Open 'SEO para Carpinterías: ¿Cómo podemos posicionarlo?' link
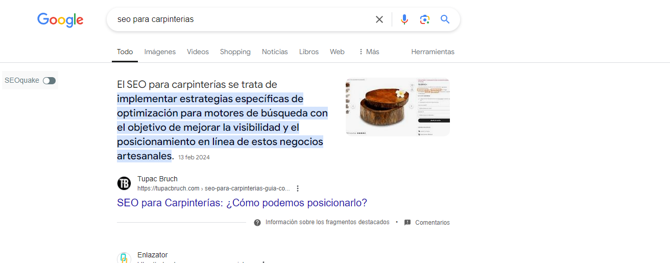The width and height of the screenshot is (670, 263). 242,203
